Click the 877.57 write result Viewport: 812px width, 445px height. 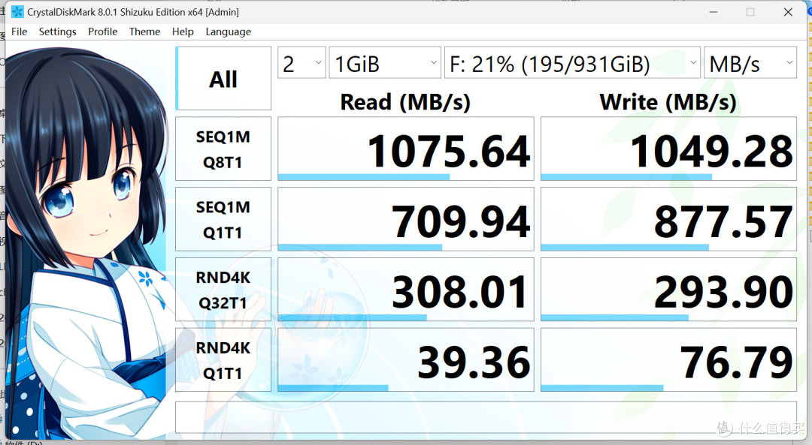[668, 219]
